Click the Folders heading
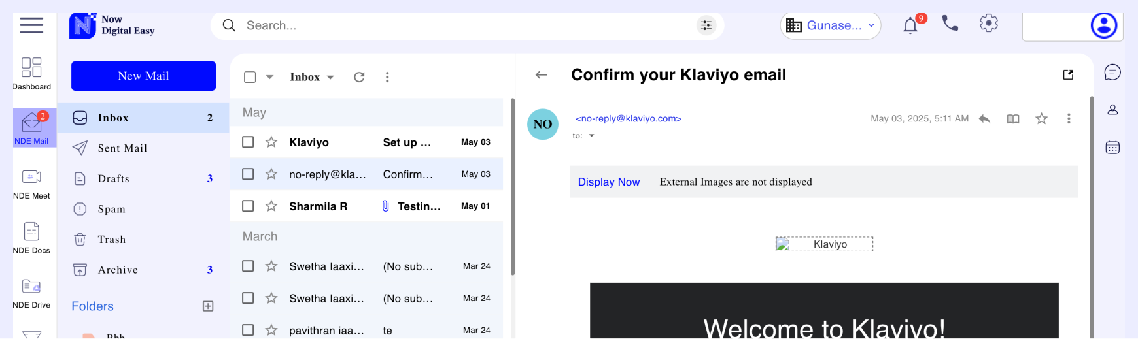 [92, 306]
